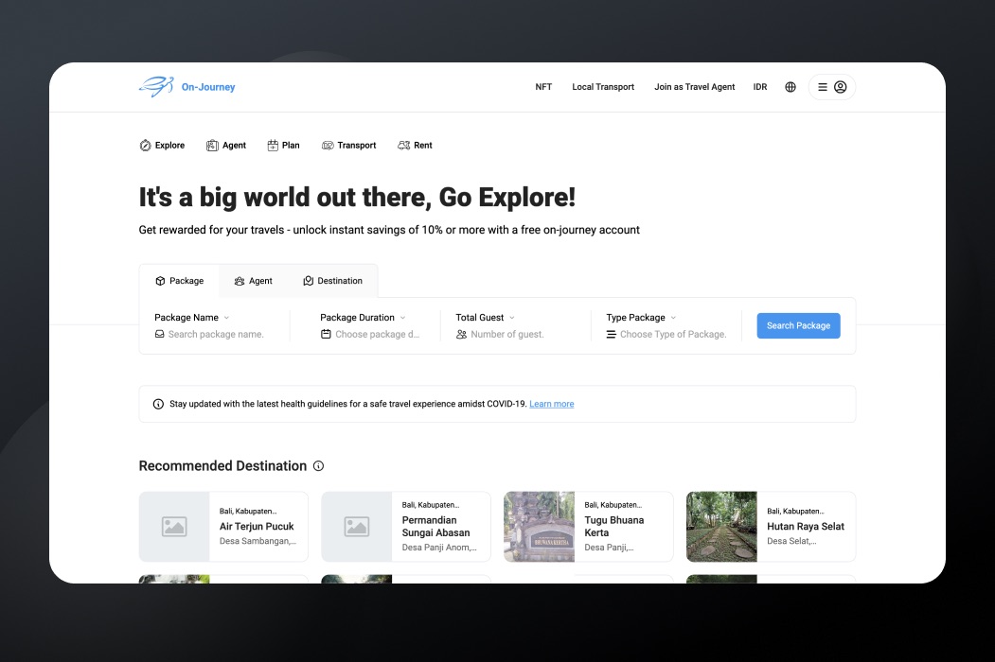The width and height of the screenshot is (995, 662).
Task: Click the Search Package button
Action: coord(798,325)
